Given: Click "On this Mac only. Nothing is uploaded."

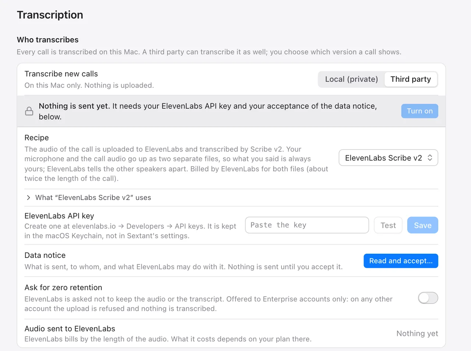Looking at the screenshot, I should click(89, 85).
